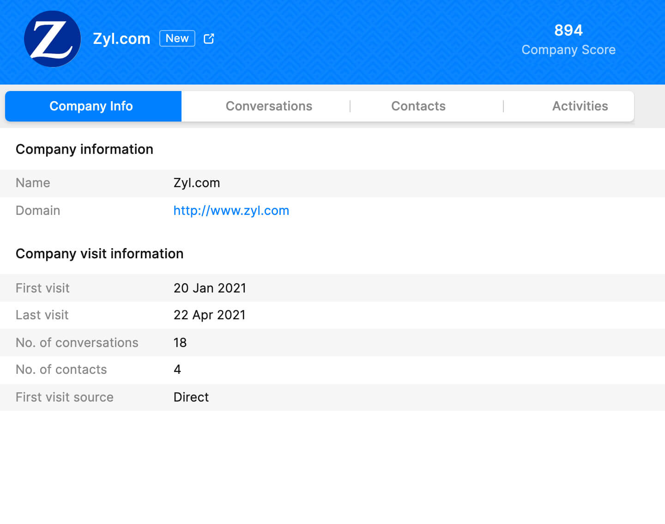Click the contacts count of 4
Viewport: 665px width, 524px height.
click(177, 370)
